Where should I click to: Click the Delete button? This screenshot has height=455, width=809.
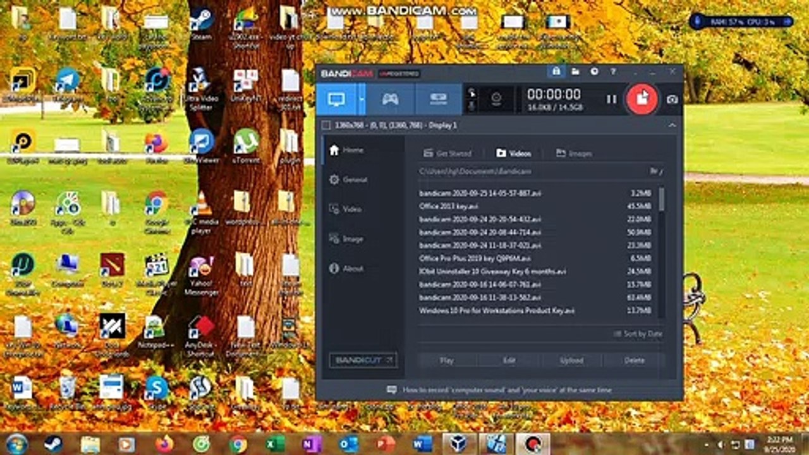(634, 360)
